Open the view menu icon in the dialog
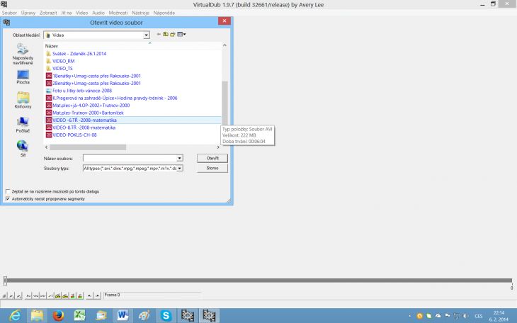This screenshot has height=323, width=517. click(181, 34)
